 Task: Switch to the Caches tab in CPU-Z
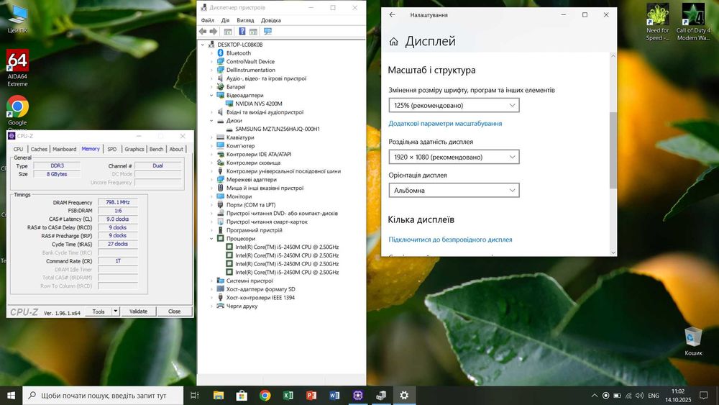pyautogui.click(x=39, y=149)
